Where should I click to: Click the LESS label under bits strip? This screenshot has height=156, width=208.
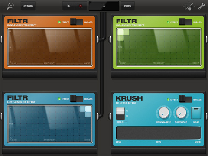click(118, 142)
